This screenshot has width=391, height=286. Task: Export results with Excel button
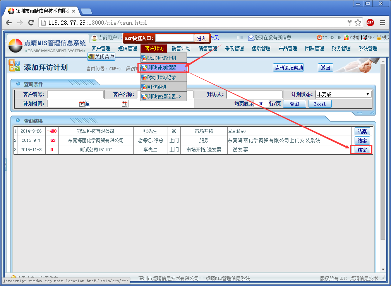(x=320, y=104)
